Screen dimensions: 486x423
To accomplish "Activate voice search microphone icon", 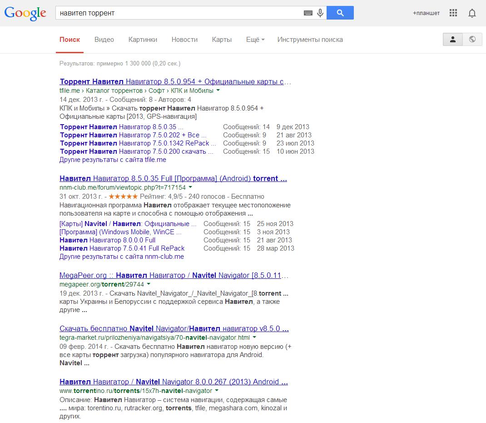I will (320, 13).
